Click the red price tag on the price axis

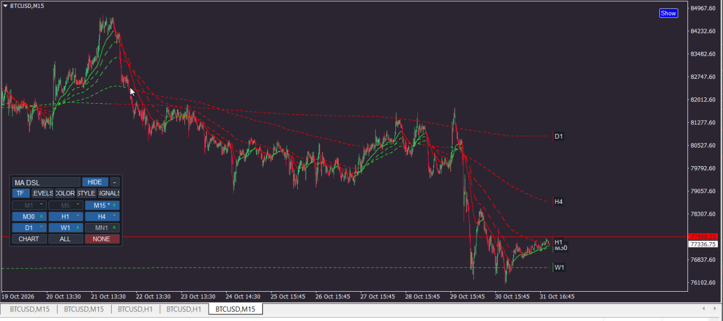703,237
